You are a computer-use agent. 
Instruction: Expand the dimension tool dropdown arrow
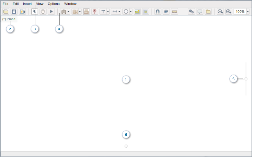click(x=119, y=11)
